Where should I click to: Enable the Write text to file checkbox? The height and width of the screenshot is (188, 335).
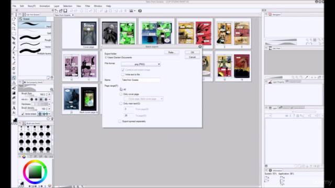[x=122, y=74]
